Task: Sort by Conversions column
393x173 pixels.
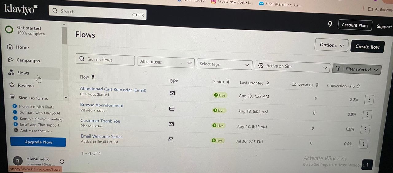Action: 317,85
